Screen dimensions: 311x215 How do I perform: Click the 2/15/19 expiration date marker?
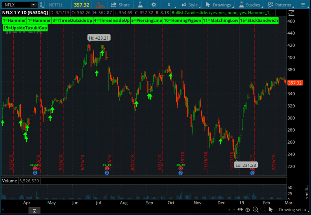click(x=274, y=162)
